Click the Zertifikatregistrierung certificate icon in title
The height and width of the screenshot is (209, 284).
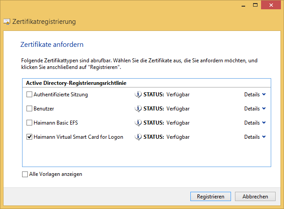7,22
